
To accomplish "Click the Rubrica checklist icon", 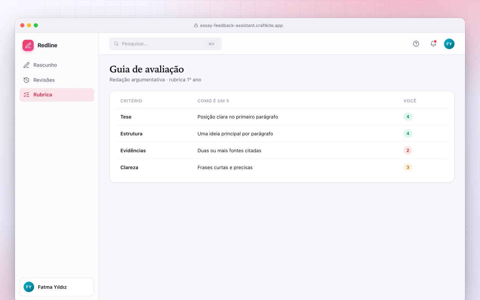I will (x=26, y=95).
